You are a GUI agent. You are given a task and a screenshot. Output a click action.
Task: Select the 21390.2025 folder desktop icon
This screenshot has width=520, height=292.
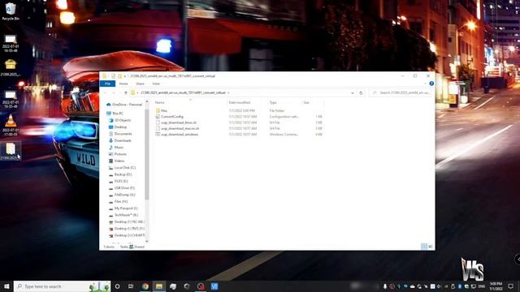[x=11, y=152]
